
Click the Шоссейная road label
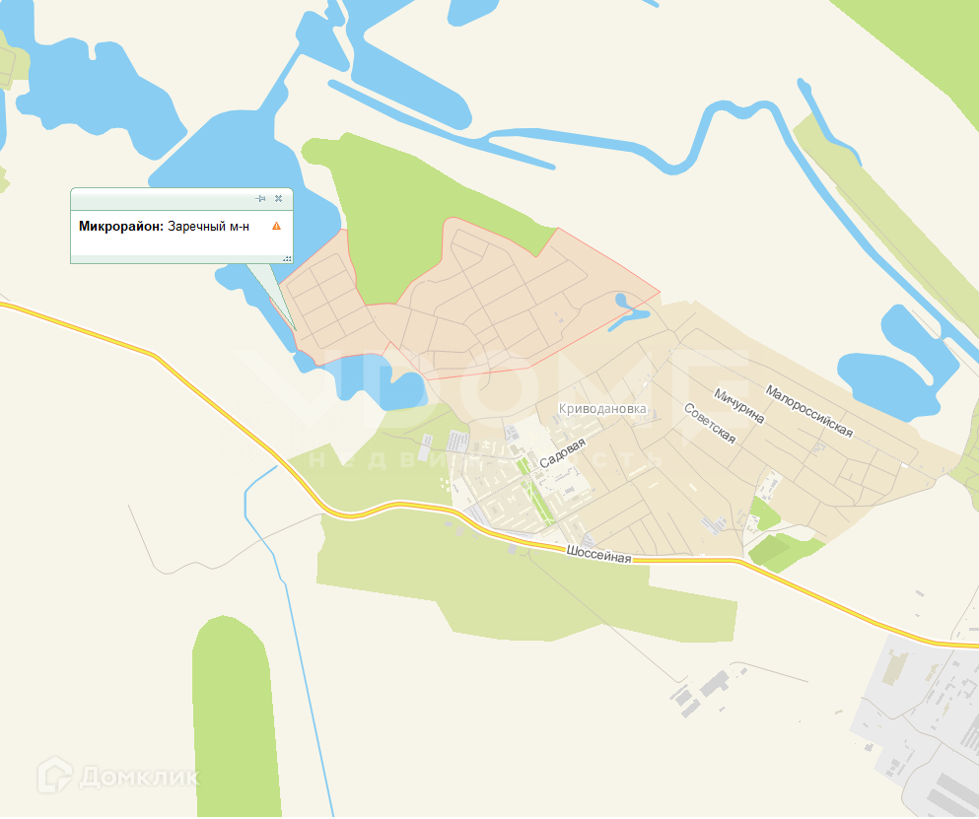[x=599, y=554]
